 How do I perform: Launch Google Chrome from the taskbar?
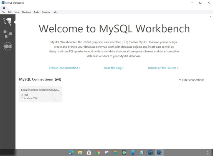click(98, 152)
